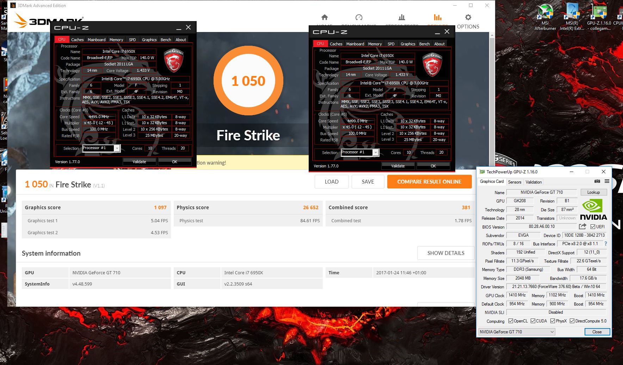Viewport: 623px width, 365px height.
Task: Click the Physics score value 26 652
Action: tap(311, 207)
